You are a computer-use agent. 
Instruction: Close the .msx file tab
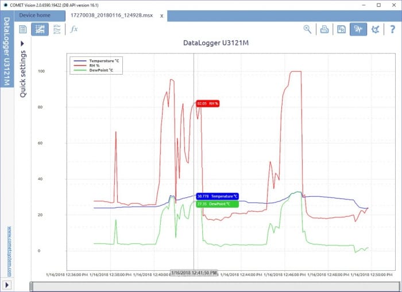[161, 15]
